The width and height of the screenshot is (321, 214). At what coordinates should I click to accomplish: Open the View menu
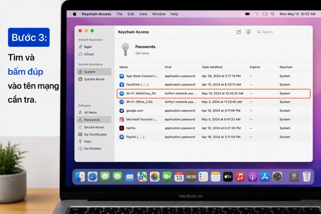(143, 14)
